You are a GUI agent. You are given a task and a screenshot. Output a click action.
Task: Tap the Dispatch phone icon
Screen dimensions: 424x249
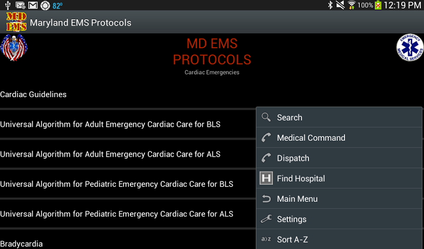266,158
